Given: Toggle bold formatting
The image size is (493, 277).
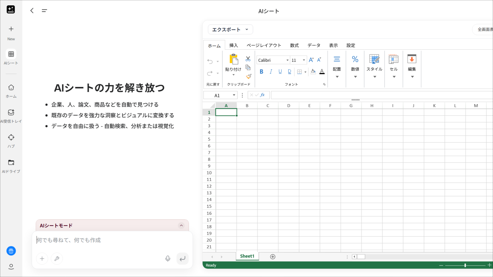Looking at the screenshot, I should pos(261,72).
